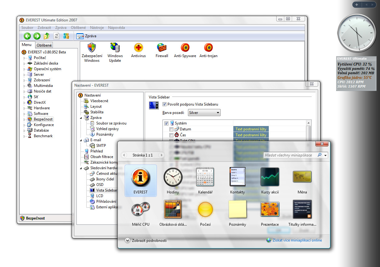
Task: Click the Refresh toolbar icon
Action: click(x=56, y=36)
